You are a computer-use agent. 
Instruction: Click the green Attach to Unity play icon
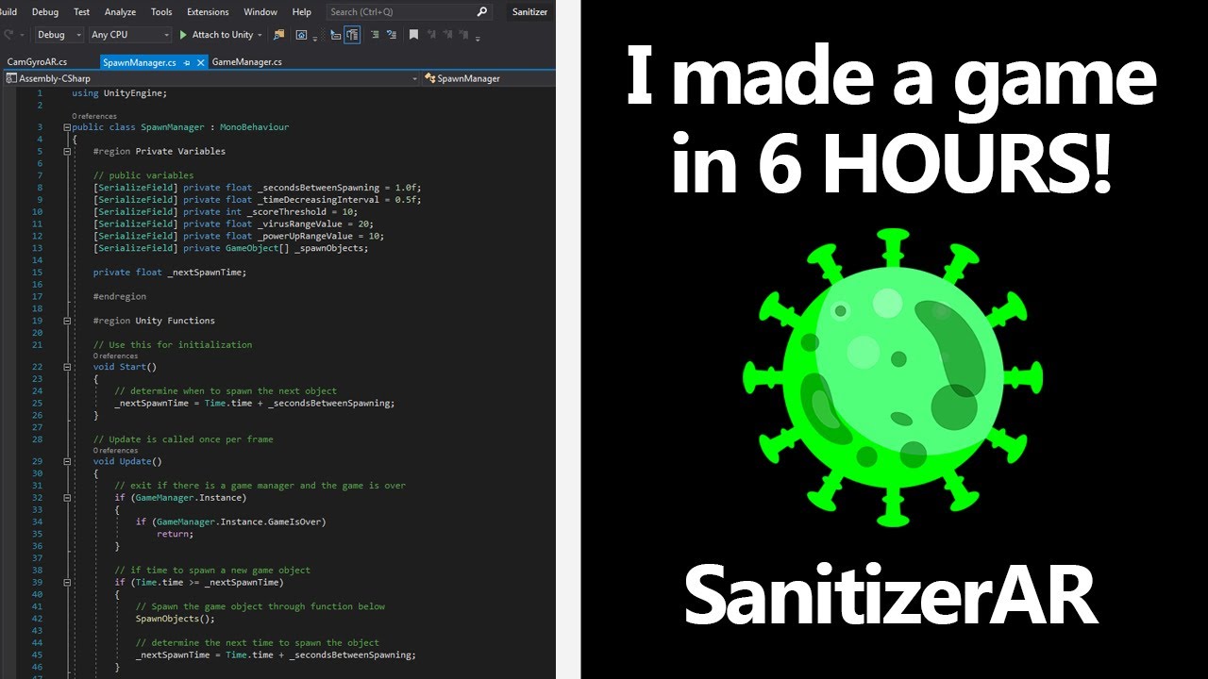point(183,35)
